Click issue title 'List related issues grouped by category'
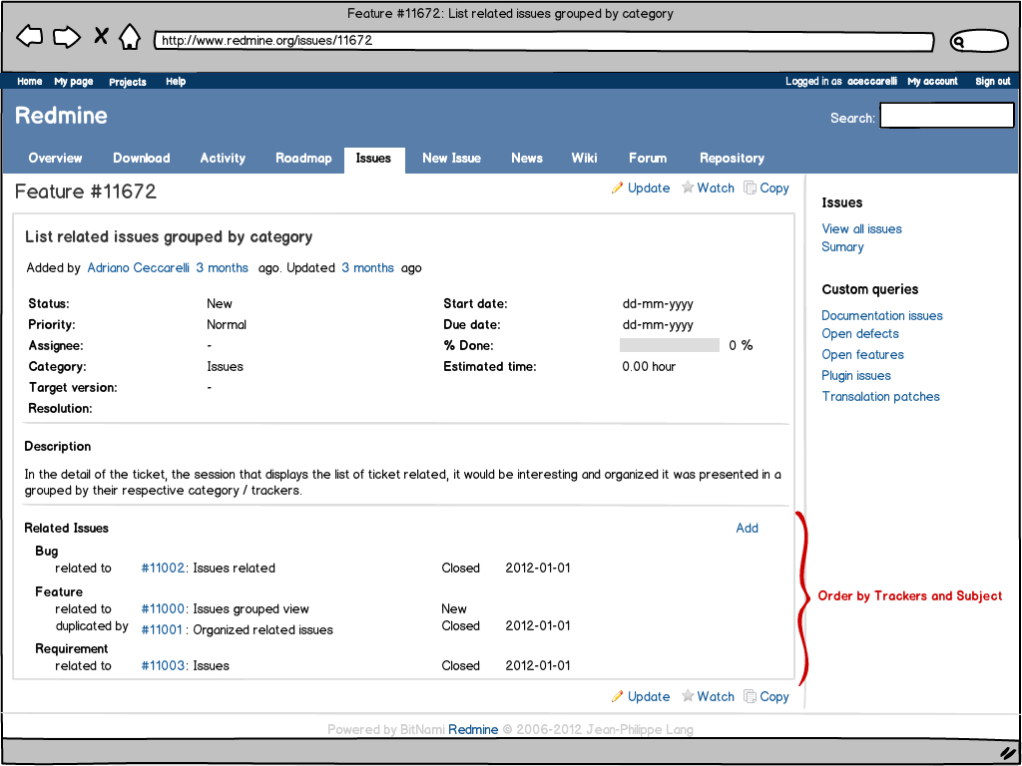This screenshot has width=1022, height=766. (x=169, y=237)
